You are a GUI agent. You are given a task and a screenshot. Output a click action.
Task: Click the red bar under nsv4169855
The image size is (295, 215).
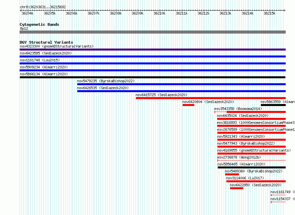tap(252, 154)
